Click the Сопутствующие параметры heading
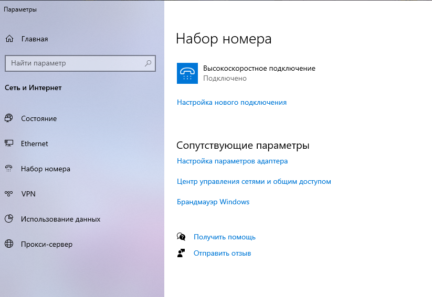432x297 pixels. (x=243, y=145)
